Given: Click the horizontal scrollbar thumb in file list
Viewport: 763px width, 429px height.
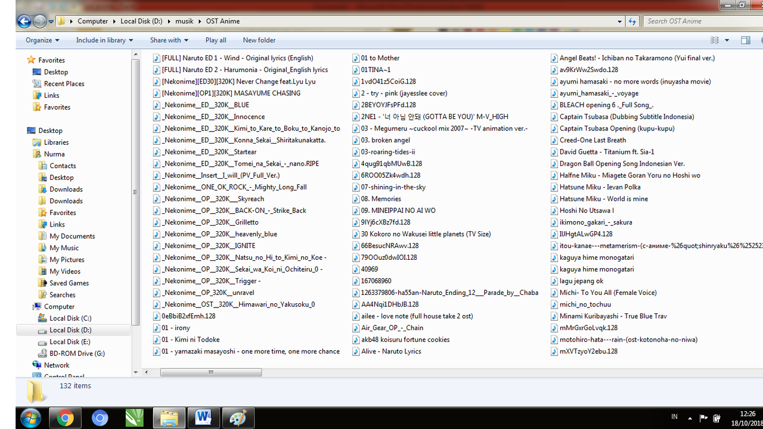Looking at the screenshot, I should 211,372.
